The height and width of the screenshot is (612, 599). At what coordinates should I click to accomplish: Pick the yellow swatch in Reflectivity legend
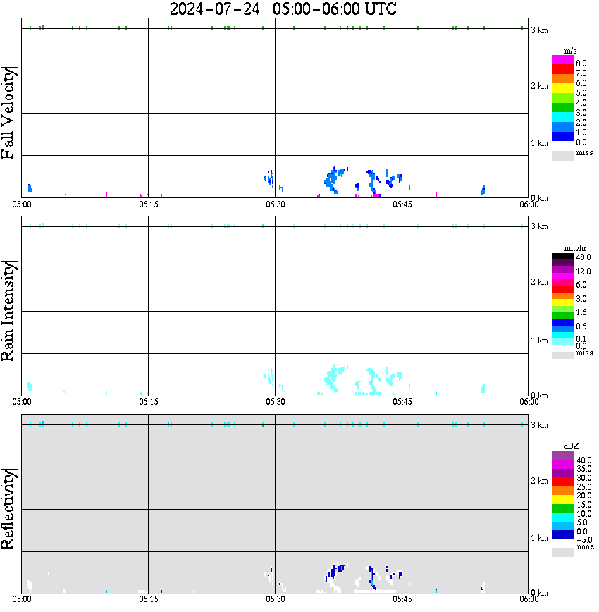tap(563, 500)
